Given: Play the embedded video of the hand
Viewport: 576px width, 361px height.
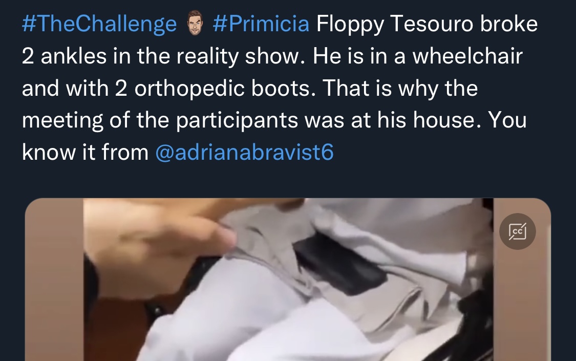Looking at the screenshot, I should click(288, 280).
